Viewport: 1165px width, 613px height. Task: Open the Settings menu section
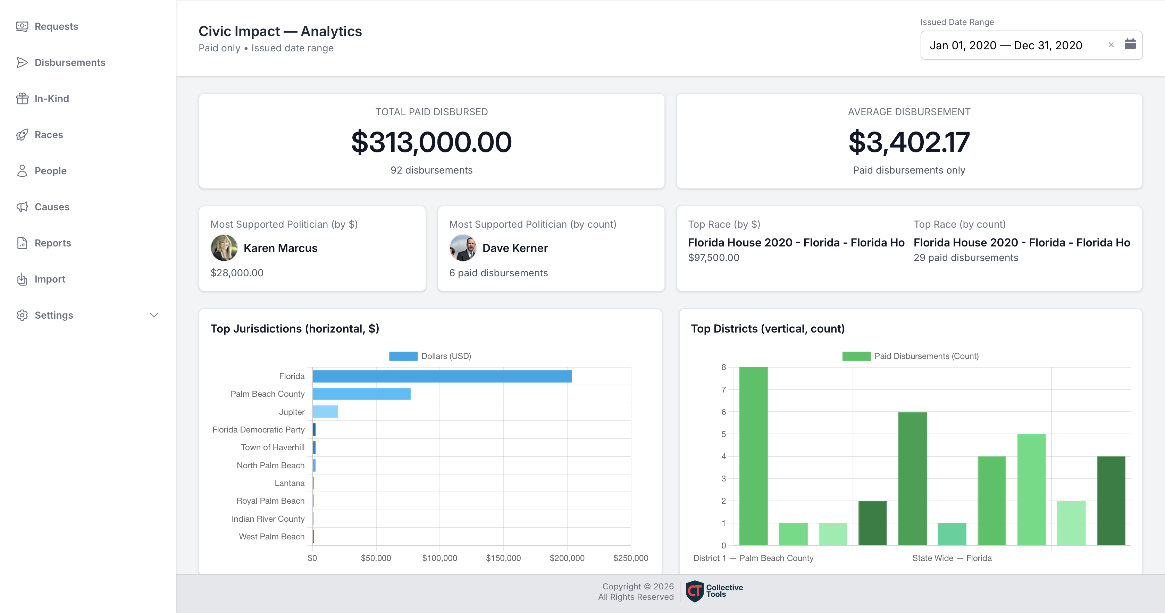pos(54,315)
